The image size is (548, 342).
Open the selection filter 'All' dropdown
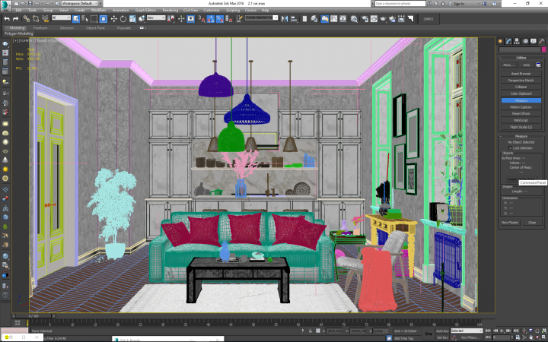coord(61,17)
